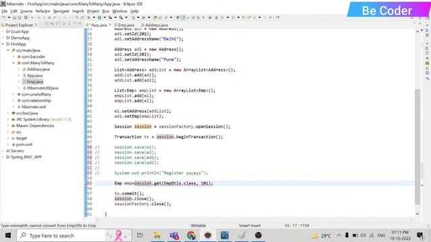Click the New file toolbar icon
The width and height of the screenshot is (431, 242).
(x=4, y=17)
